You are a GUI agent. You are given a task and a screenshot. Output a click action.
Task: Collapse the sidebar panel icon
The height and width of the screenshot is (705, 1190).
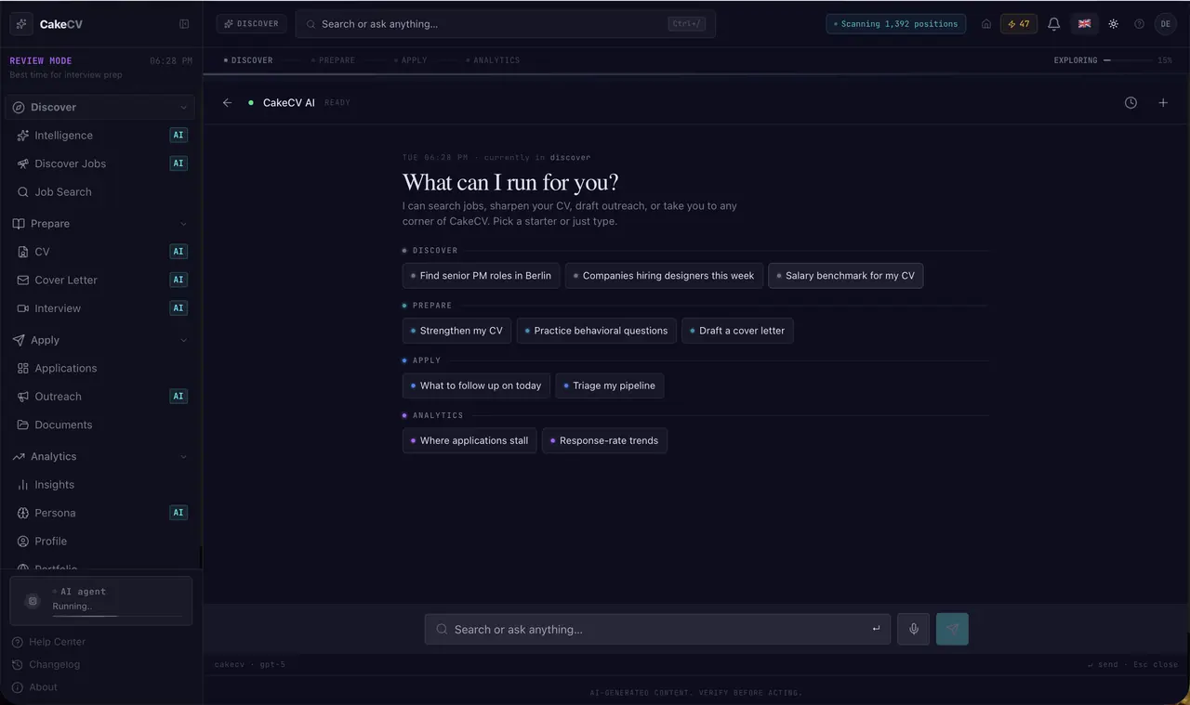pyautogui.click(x=184, y=24)
